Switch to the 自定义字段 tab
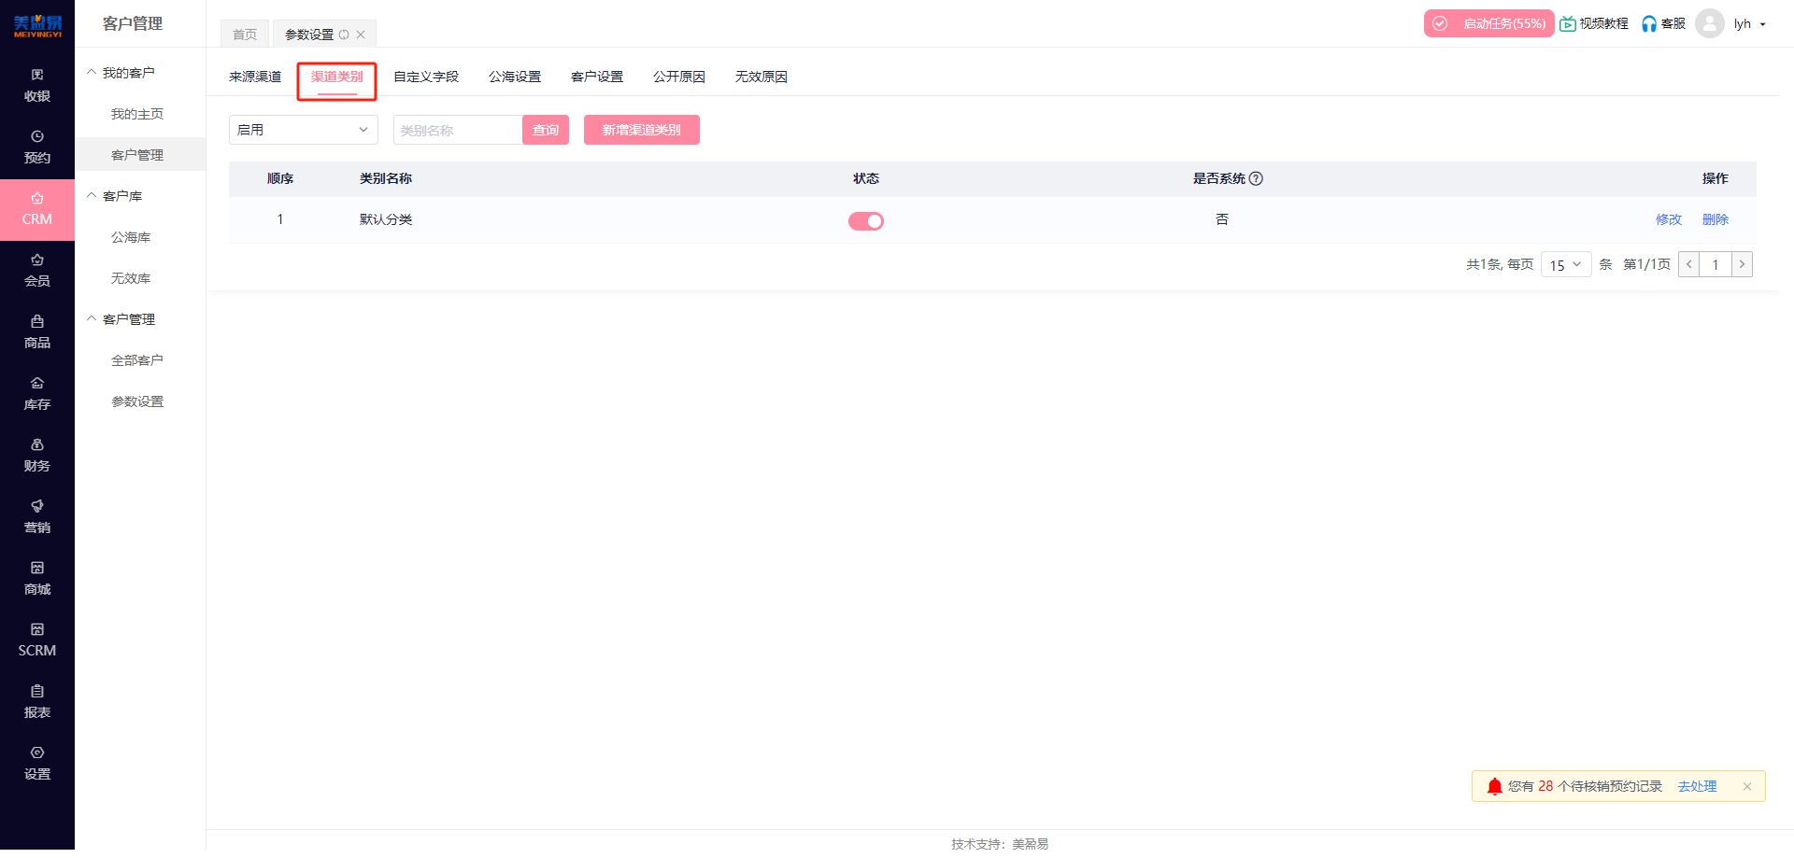1794x858 pixels. click(x=425, y=77)
